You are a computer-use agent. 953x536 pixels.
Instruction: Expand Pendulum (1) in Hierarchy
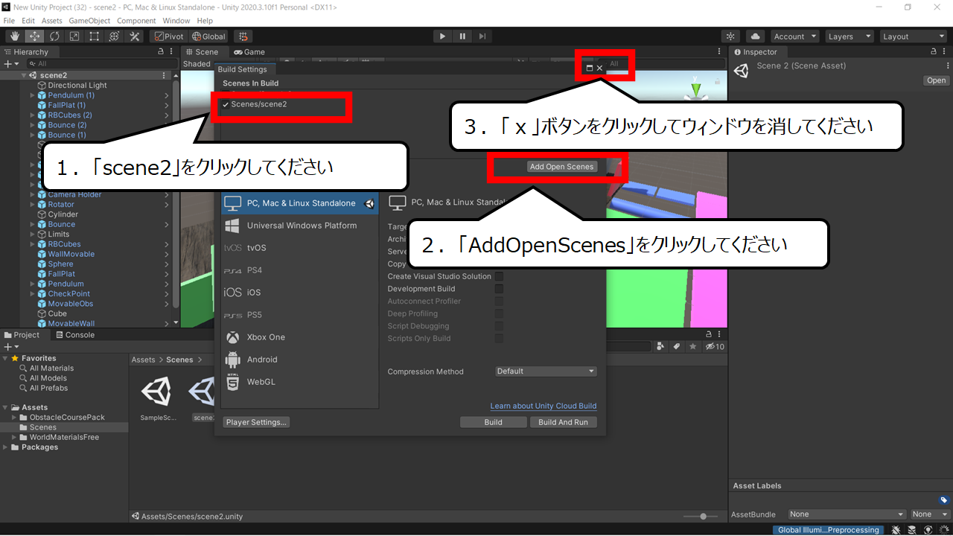click(x=33, y=95)
